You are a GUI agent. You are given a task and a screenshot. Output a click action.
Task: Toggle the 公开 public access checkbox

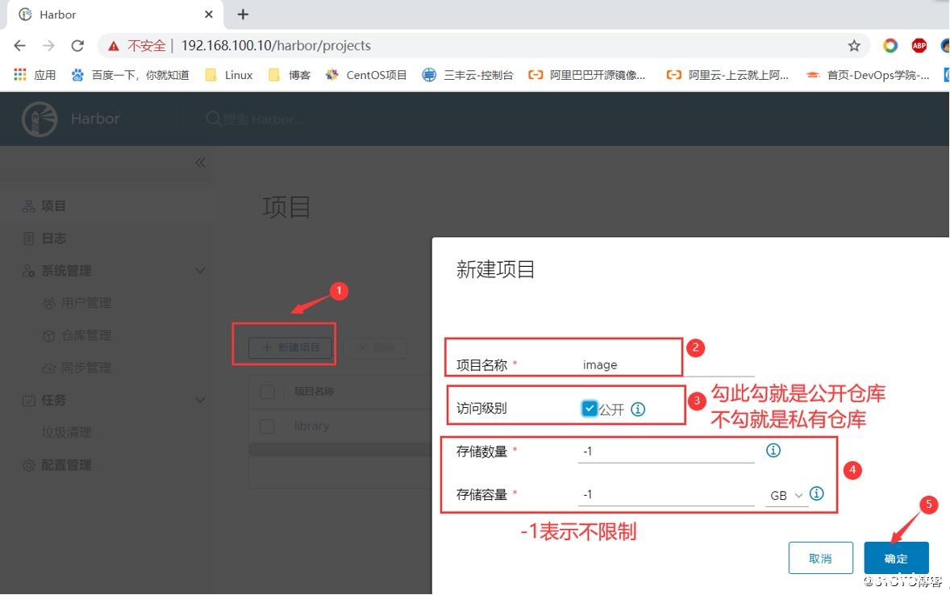[x=589, y=408]
